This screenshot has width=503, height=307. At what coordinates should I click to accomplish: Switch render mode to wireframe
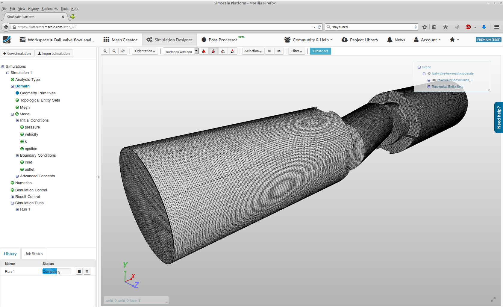coord(223,51)
